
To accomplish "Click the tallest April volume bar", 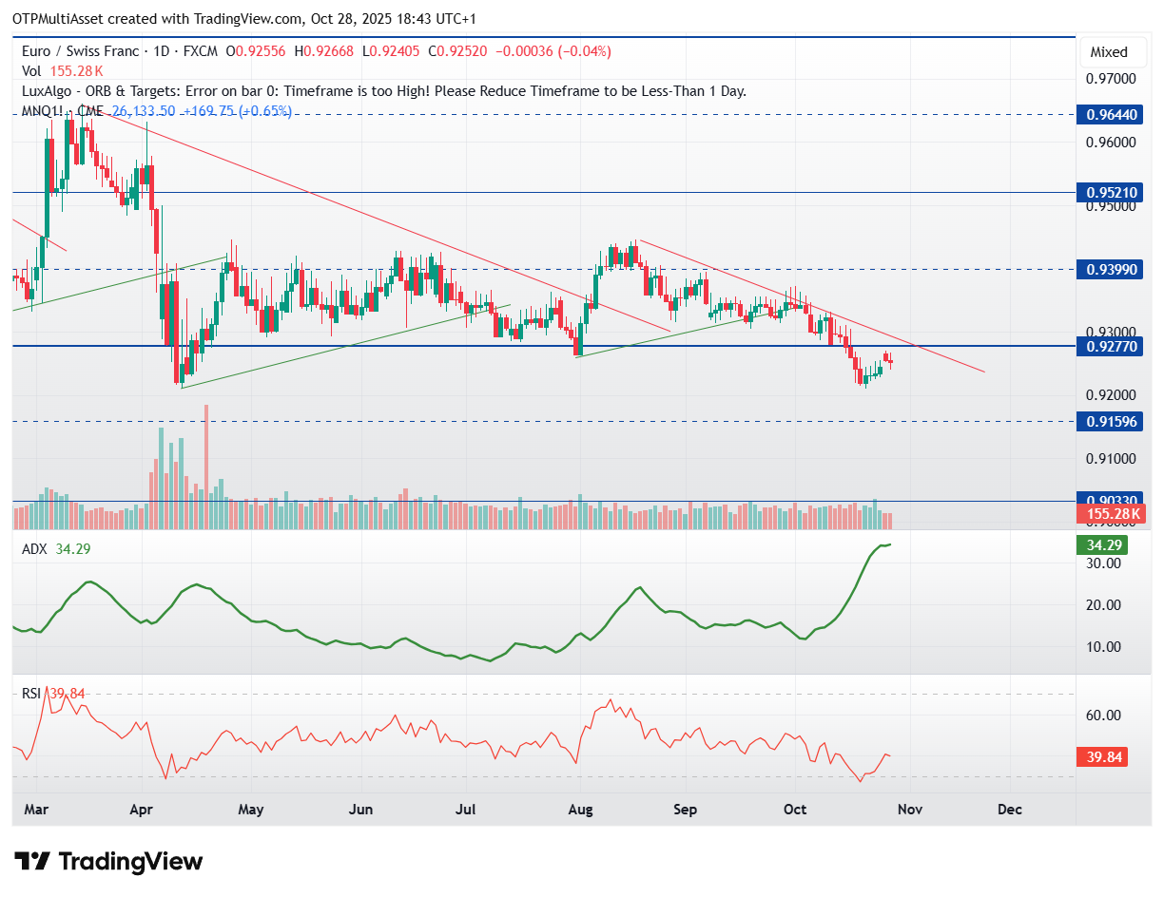I will coord(206,467).
